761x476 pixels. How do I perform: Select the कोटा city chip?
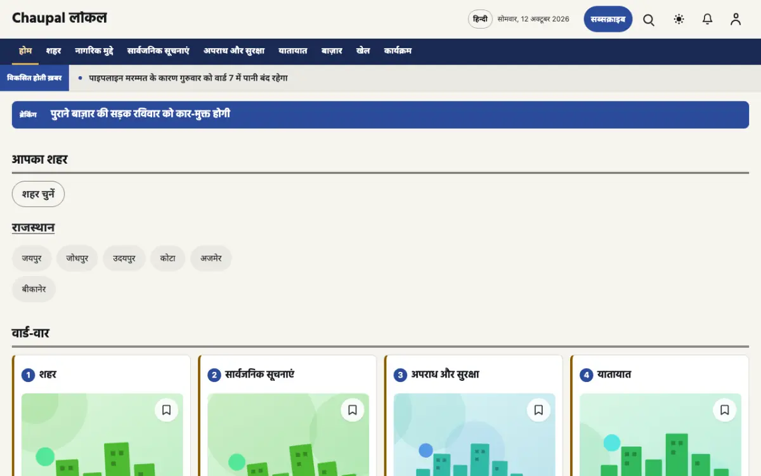[x=168, y=258]
